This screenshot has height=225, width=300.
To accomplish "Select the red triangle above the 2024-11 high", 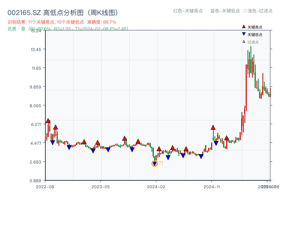I will point(213,128).
